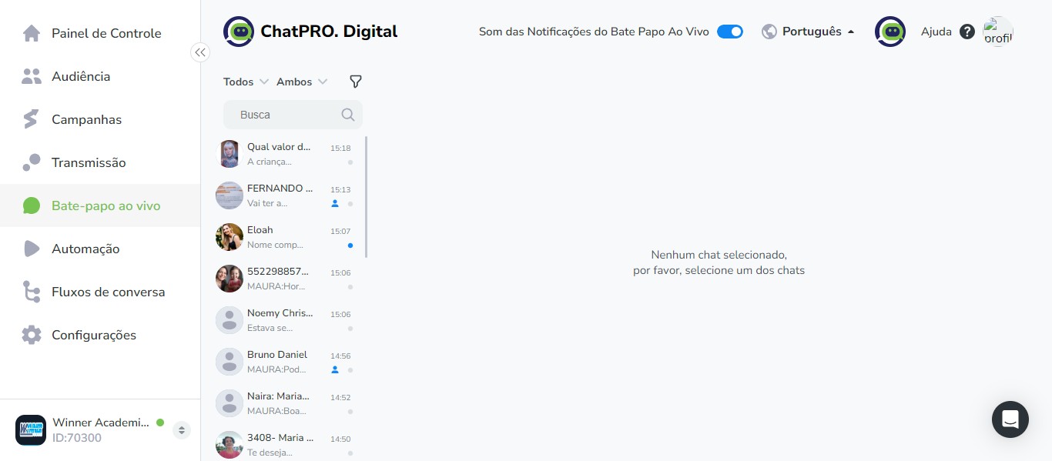Click the blue unread dot on Eloah chat
This screenshot has width=1052, height=461.
click(350, 246)
